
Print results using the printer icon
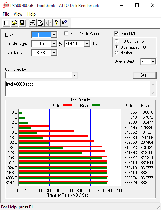[x=33, y=23]
